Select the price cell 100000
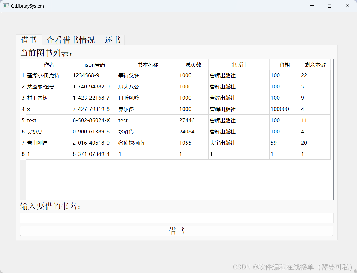This screenshot has height=273, width=357. coord(285,109)
